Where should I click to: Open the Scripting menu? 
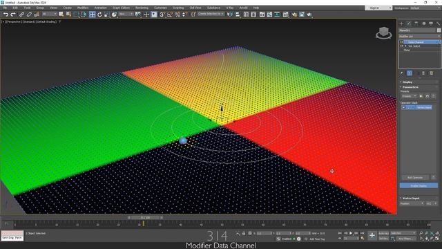178,8
